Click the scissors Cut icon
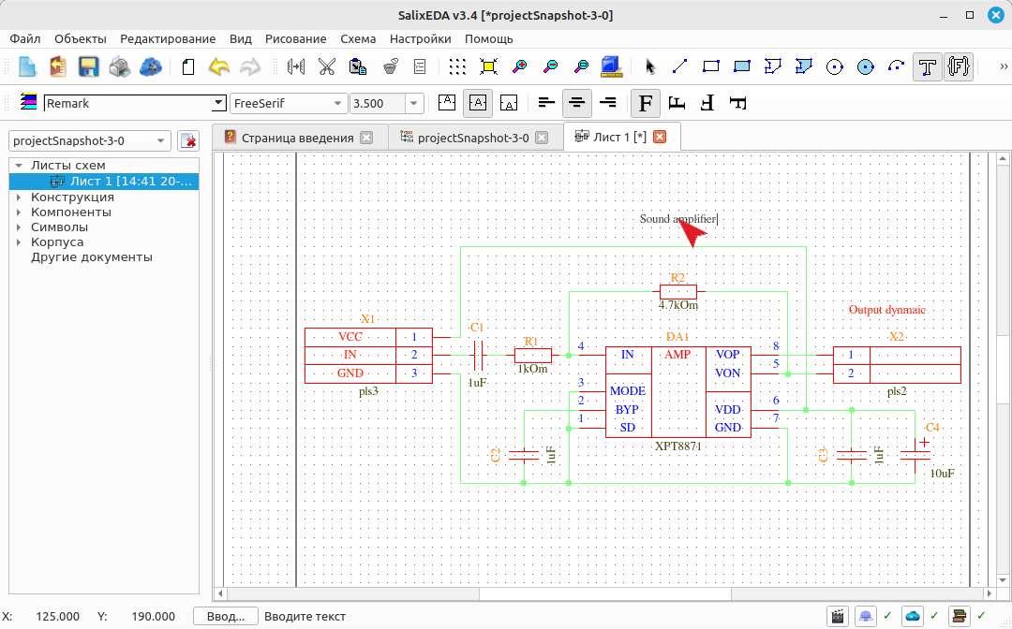Screen dimensions: 1012x629 pyautogui.click(x=327, y=66)
